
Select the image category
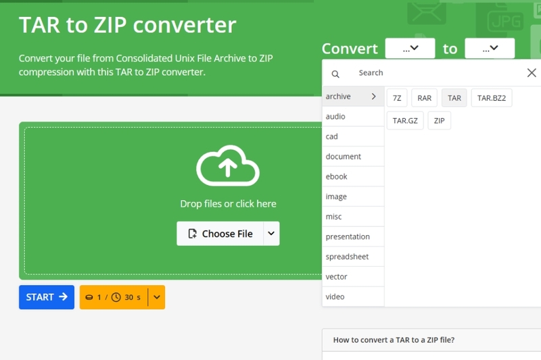353,197
